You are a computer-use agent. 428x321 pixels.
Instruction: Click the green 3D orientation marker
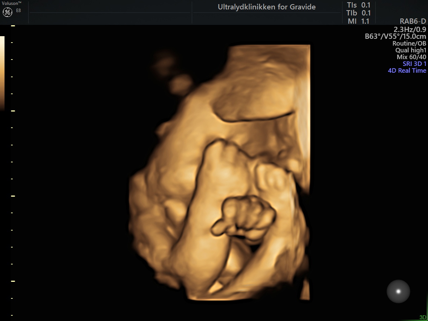click(x=423, y=317)
